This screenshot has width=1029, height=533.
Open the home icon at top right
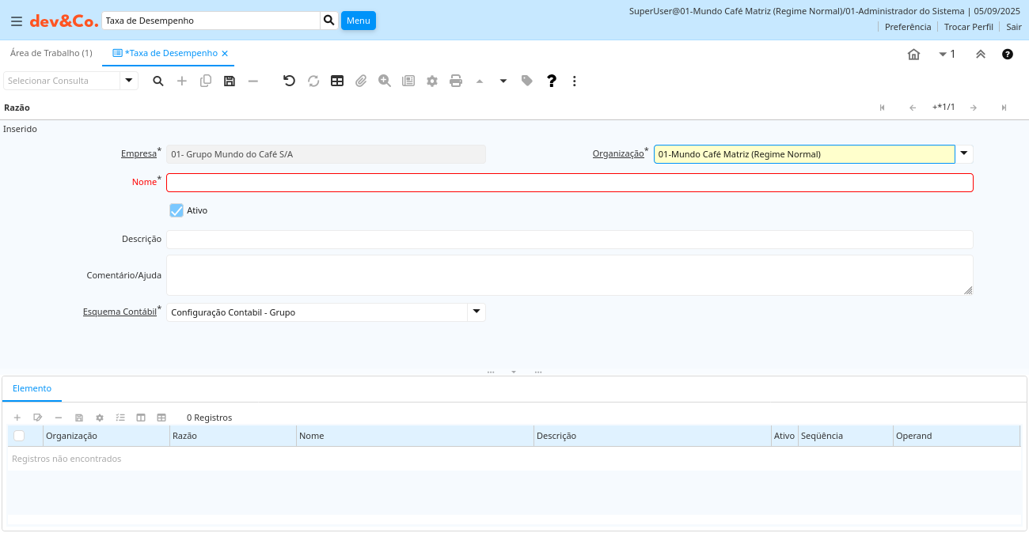(913, 55)
